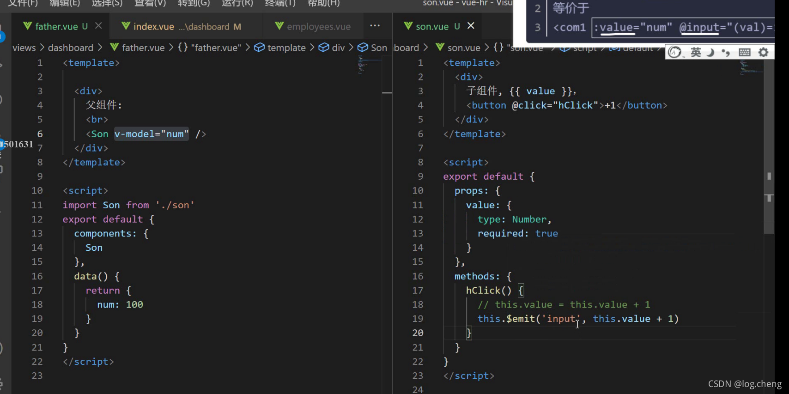Viewport: 789px width, 394px height.
Task: Click '<com1' tag in overlay snippet
Action: click(x=570, y=28)
